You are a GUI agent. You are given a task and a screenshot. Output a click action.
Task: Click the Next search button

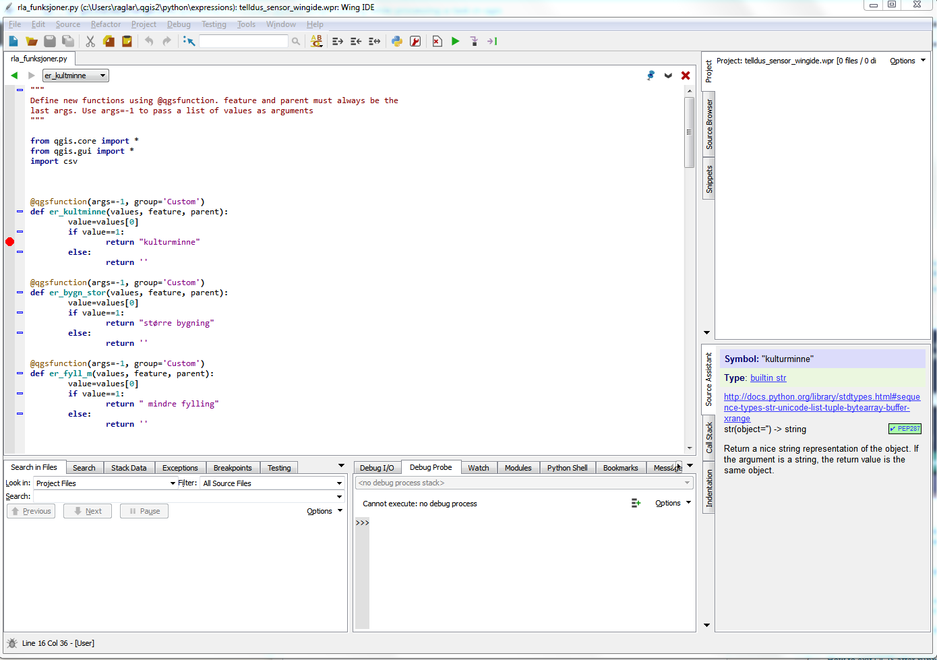[x=88, y=511]
